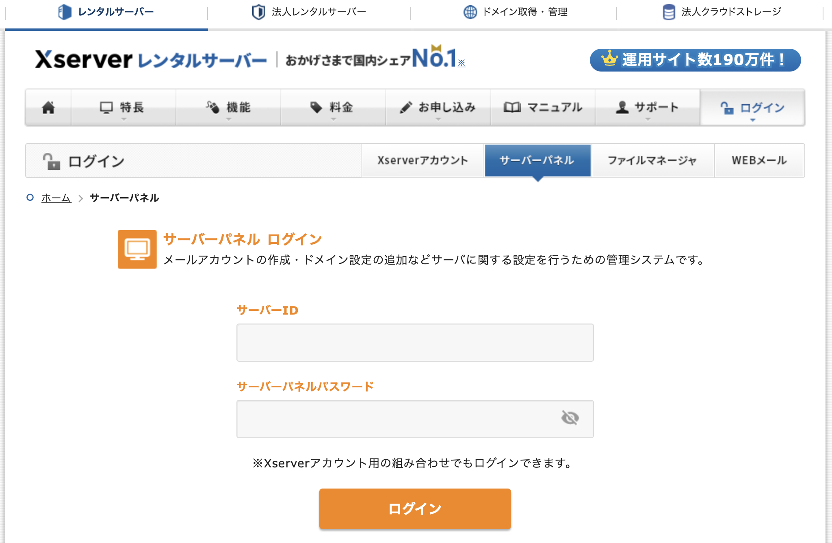Switch to the Xserverアカウント tab
This screenshot has height=543, width=832.
[x=422, y=161]
